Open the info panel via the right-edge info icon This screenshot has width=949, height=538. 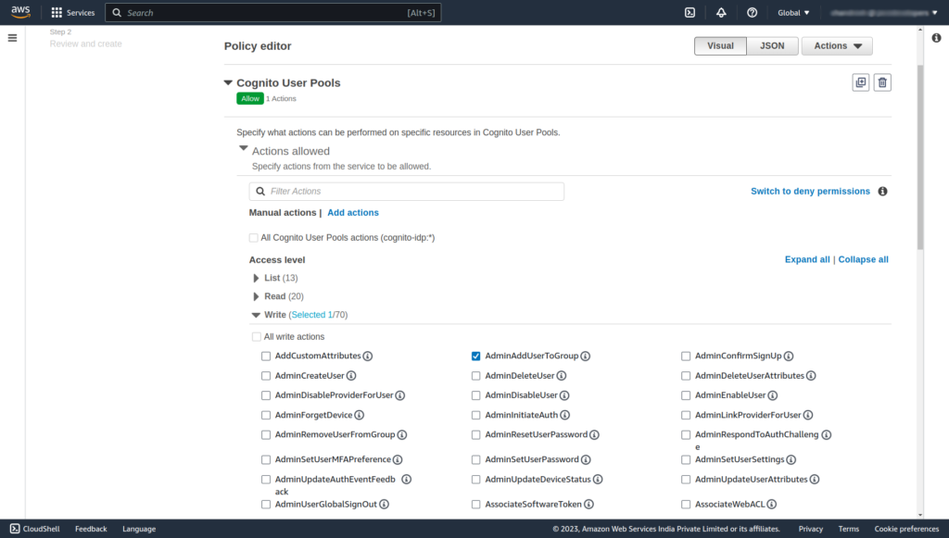point(936,38)
